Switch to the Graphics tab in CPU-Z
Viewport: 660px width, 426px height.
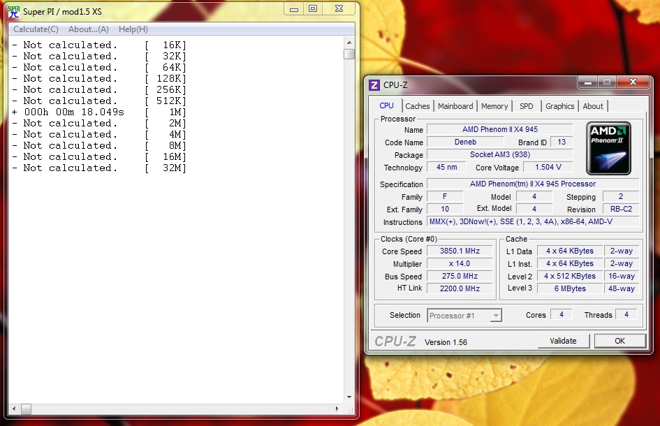[560, 106]
